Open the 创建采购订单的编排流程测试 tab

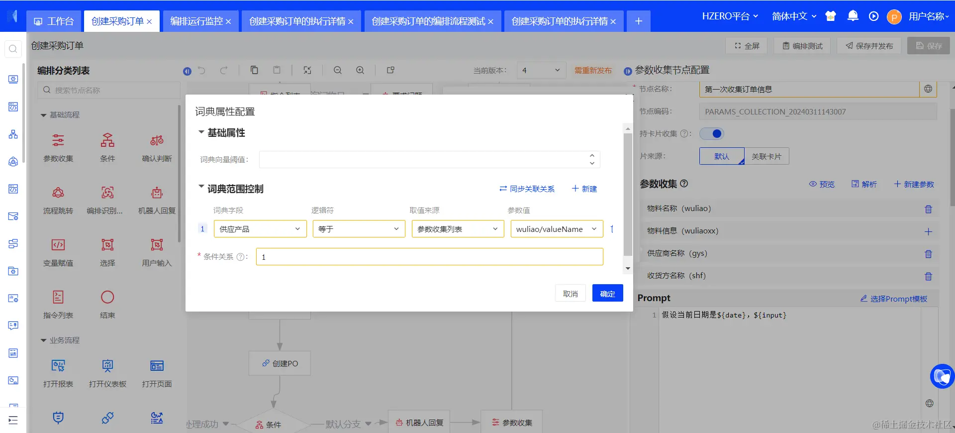(x=432, y=21)
